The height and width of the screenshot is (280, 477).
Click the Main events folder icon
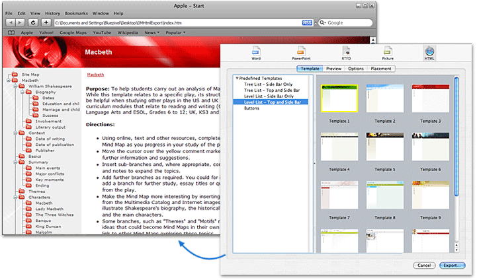[28, 168]
